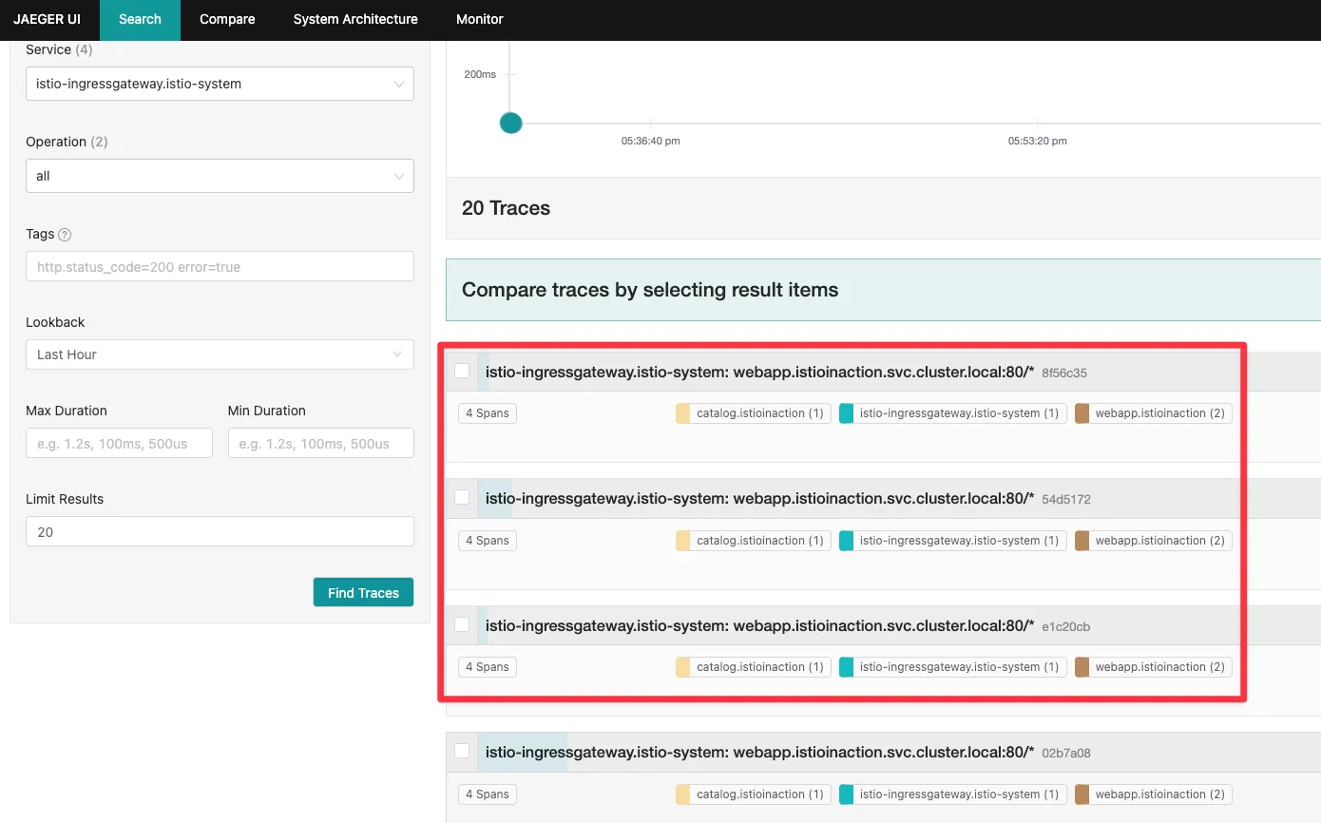Click the 4 Spans tag in trace e1c20cb

488,667
